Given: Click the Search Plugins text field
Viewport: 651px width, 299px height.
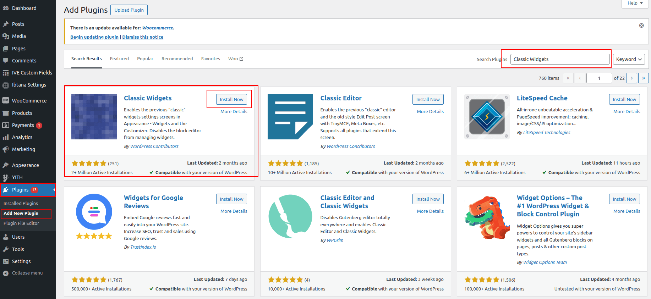Looking at the screenshot, I should point(560,59).
